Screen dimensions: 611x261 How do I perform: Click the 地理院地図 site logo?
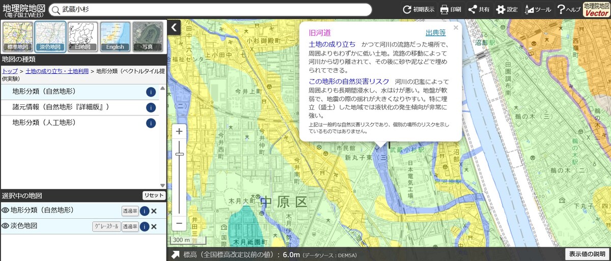(x=23, y=10)
